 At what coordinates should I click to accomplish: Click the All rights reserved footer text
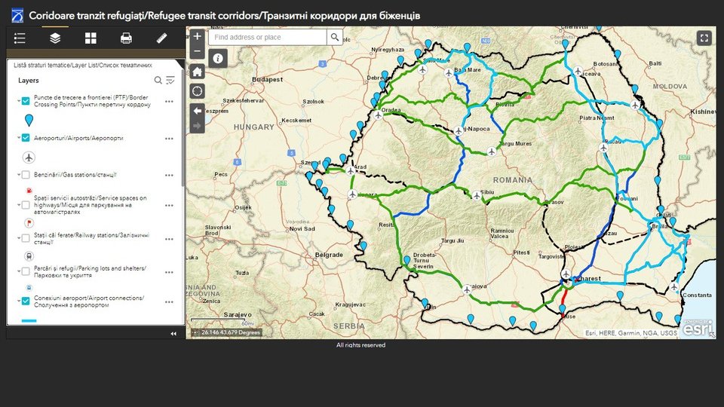[360, 344]
